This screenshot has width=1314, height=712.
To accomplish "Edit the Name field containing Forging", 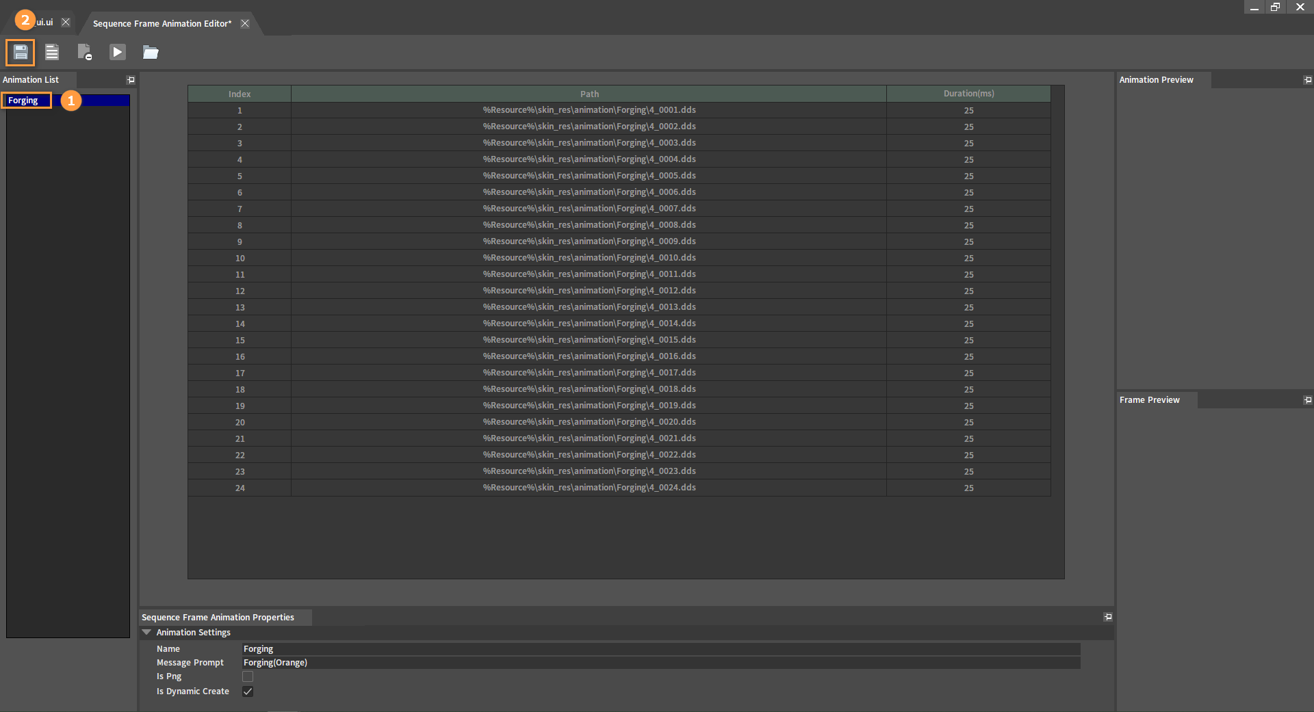I will click(661, 649).
